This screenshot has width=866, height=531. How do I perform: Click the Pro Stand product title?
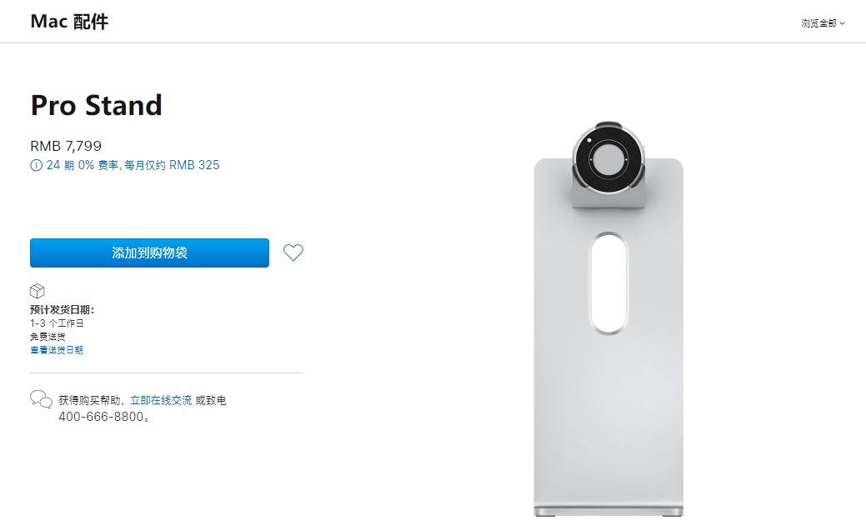(x=96, y=105)
